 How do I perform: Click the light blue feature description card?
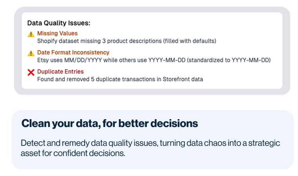click(153, 140)
